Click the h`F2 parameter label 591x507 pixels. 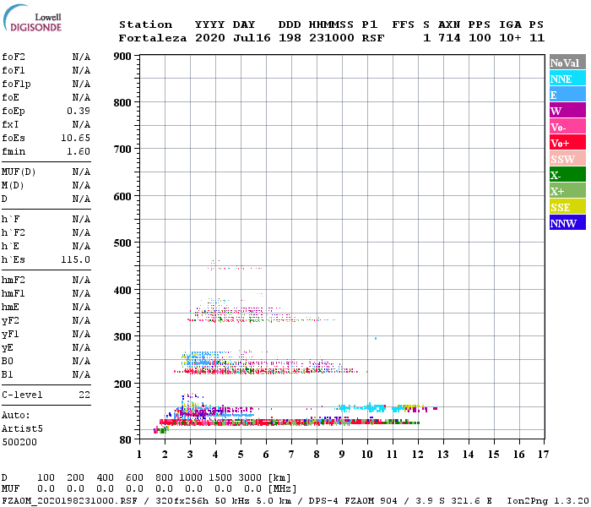pos(14,232)
